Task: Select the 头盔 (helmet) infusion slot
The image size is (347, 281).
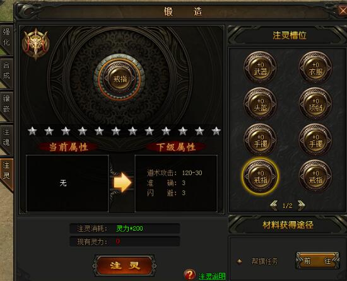Action: click(260, 104)
